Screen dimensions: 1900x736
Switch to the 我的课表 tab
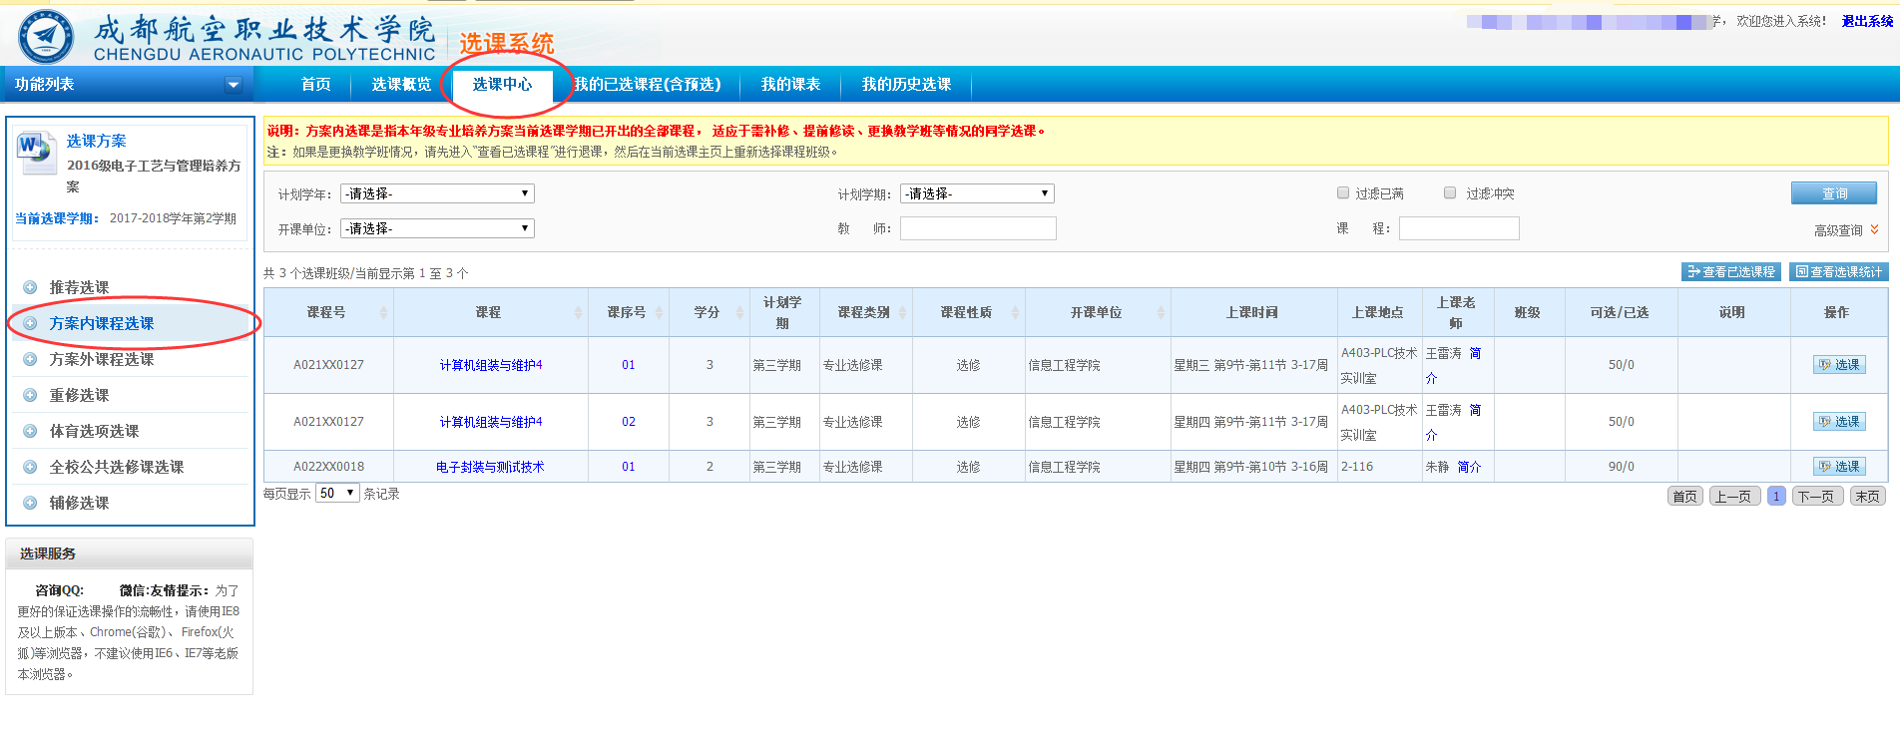coord(790,85)
